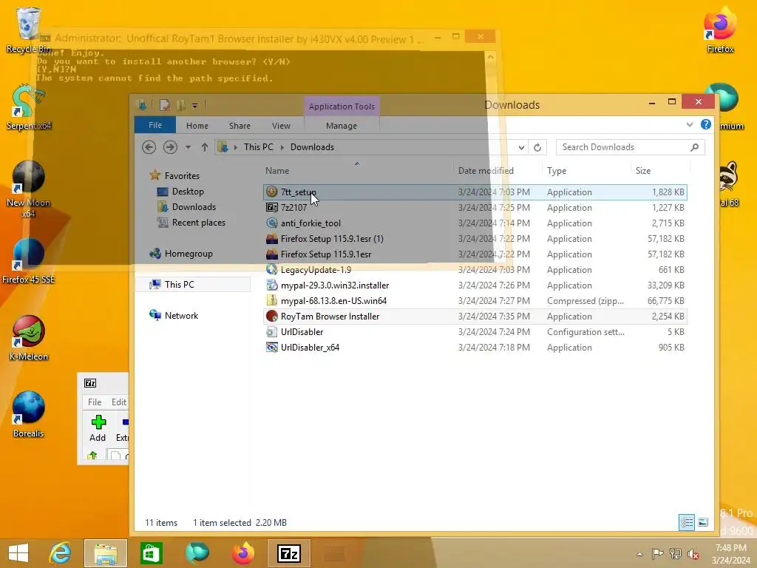This screenshot has height=568, width=757.
Task: Open Internet Explorer from taskbar
Action: (x=61, y=553)
